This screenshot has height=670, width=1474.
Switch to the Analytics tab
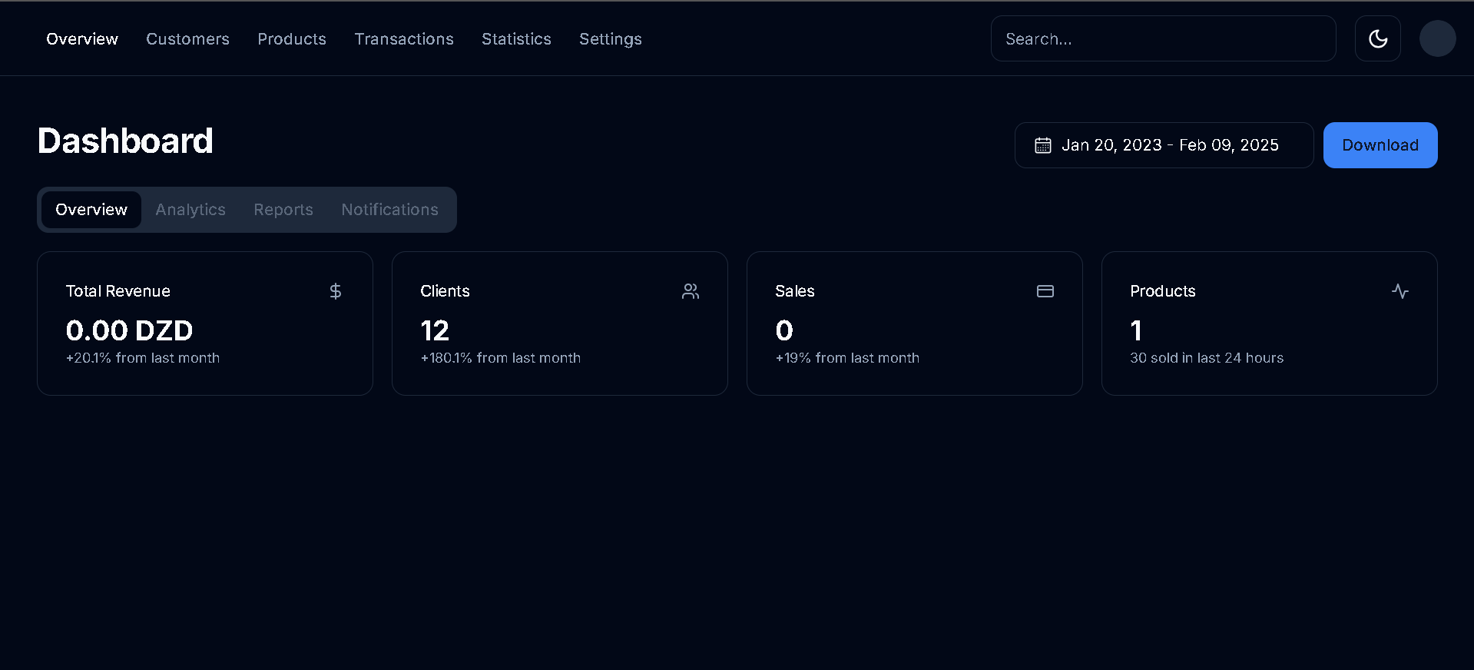point(190,210)
